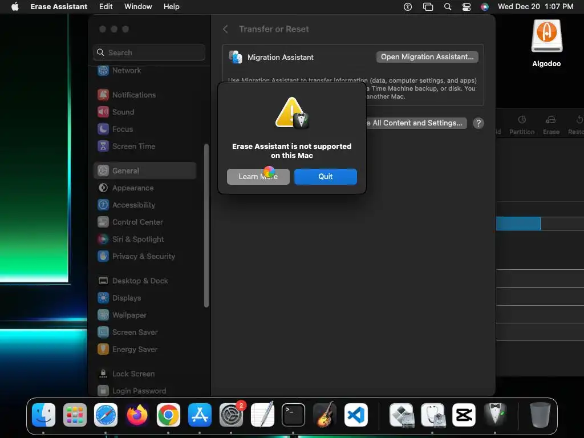Open GarageBand from the Dock
This screenshot has width=584, height=438.
[x=325, y=415]
